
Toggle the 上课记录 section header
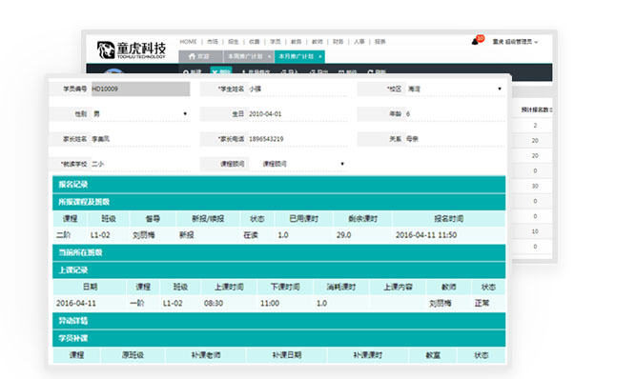pos(279,270)
